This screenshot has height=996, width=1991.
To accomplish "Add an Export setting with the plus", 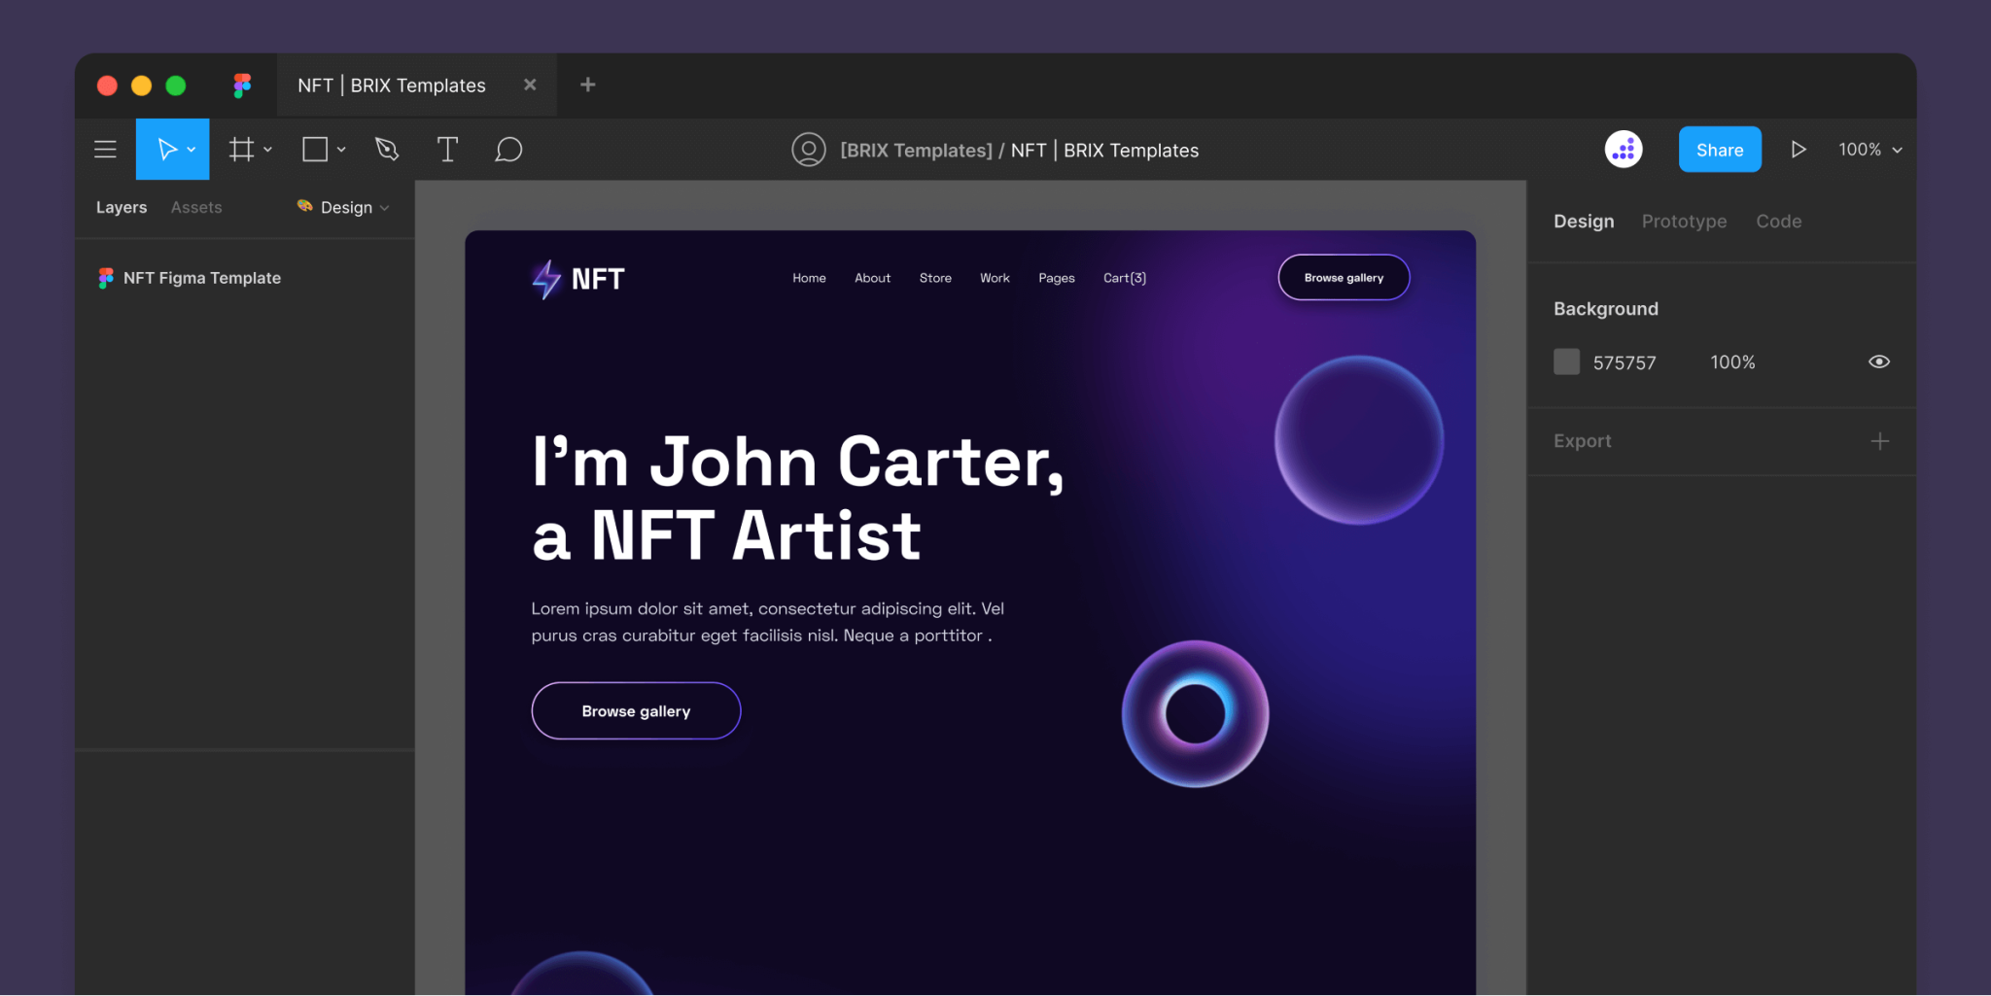I will tap(1881, 440).
